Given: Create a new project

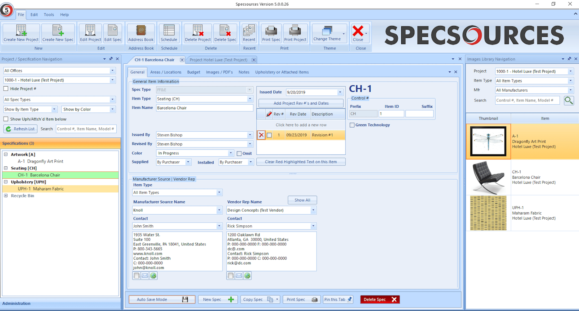Looking at the screenshot, I should point(21,33).
